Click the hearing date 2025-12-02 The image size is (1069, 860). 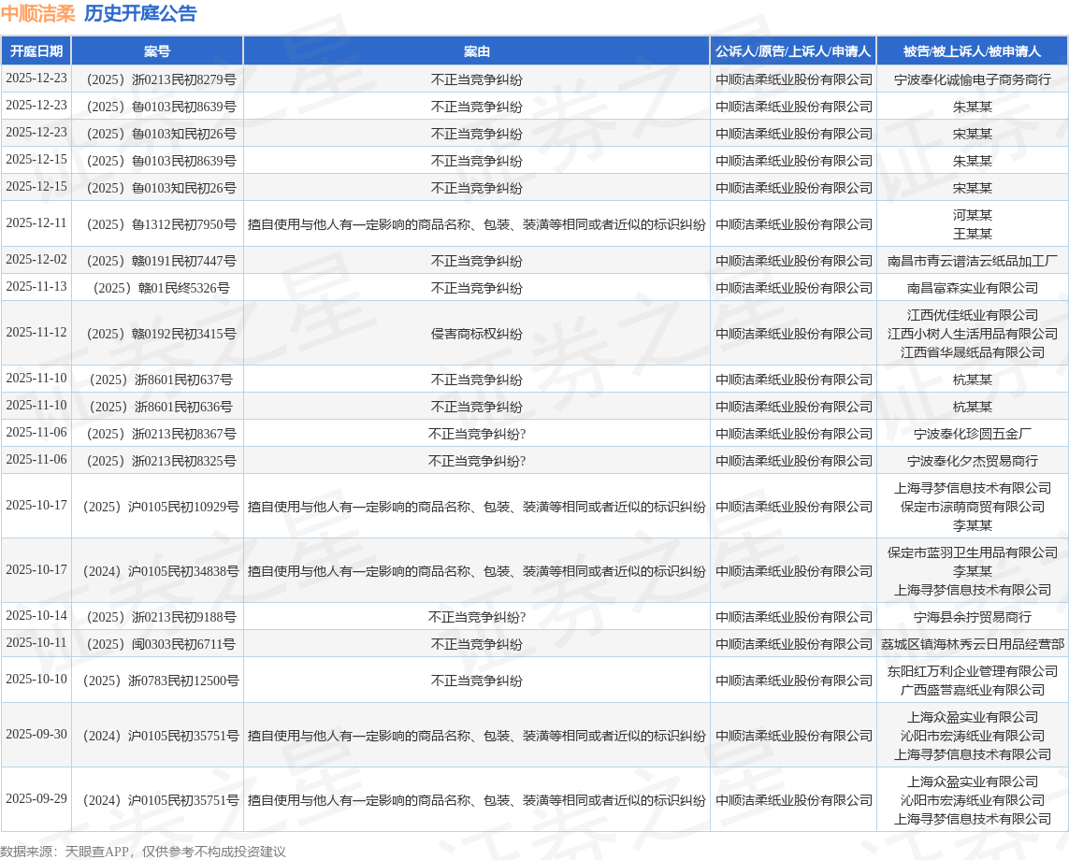click(36, 260)
